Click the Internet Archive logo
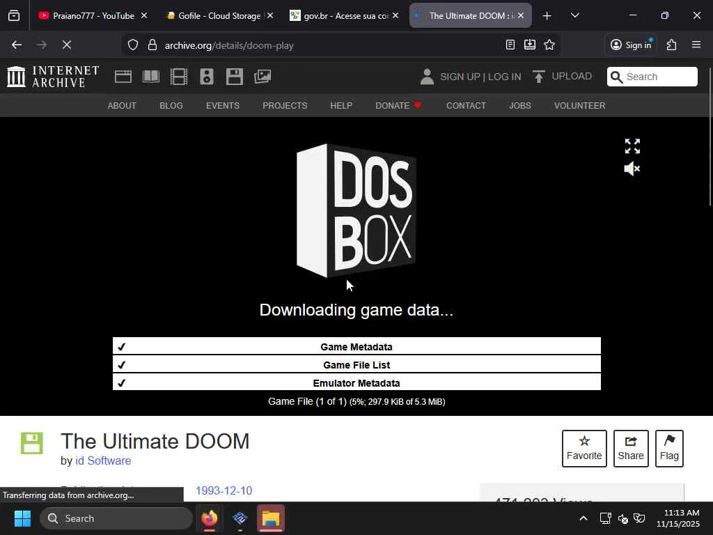Viewport: 713px width, 535px height. pos(53,77)
